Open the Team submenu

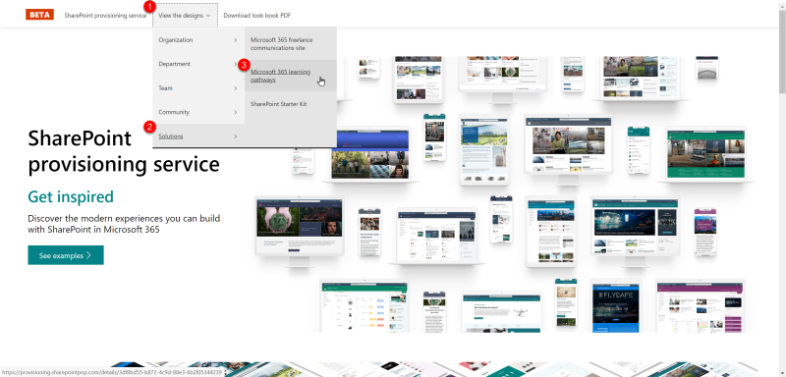[x=198, y=88]
